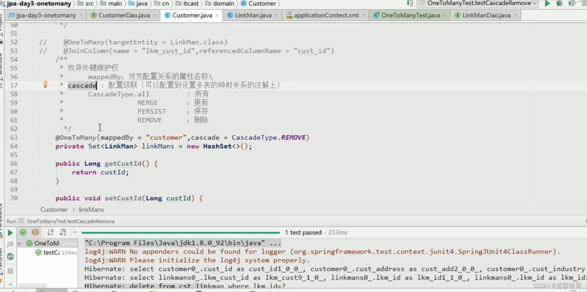This screenshot has width=587, height=292.
Task: Click 'Customer' in the editor bottom breadcrumb
Action: click(x=54, y=209)
